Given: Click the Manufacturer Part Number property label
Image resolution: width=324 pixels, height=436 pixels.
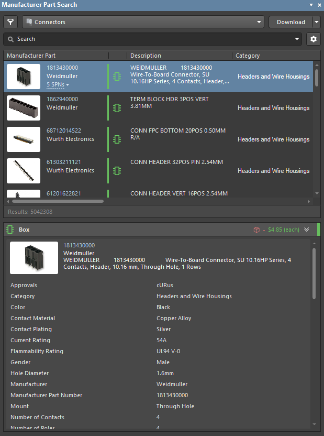Looking at the screenshot, I should pyautogui.click(x=47, y=395).
